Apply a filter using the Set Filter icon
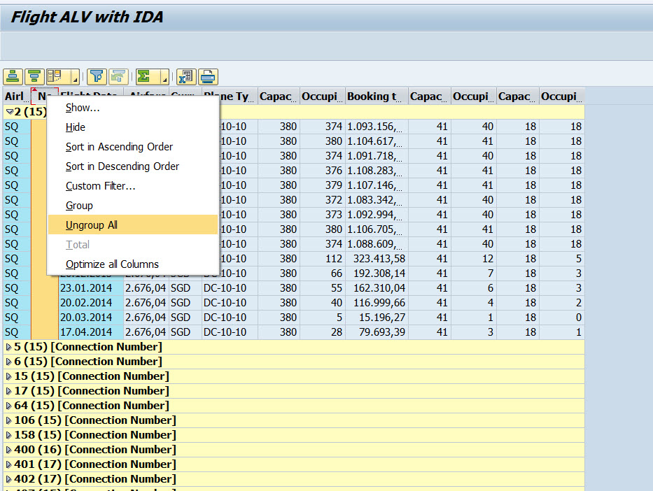Image resolution: width=653 pixels, height=491 pixels. tap(97, 77)
